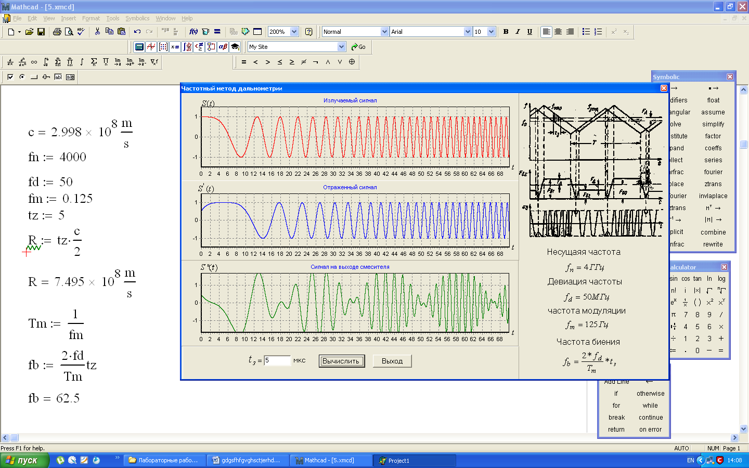Open the Calculus palette icon
749x468 pixels.
point(187,47)
